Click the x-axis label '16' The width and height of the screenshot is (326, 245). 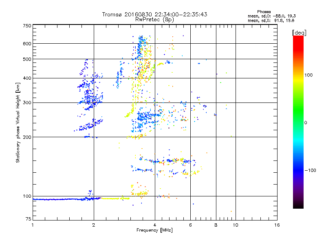[x=277, y=225]
